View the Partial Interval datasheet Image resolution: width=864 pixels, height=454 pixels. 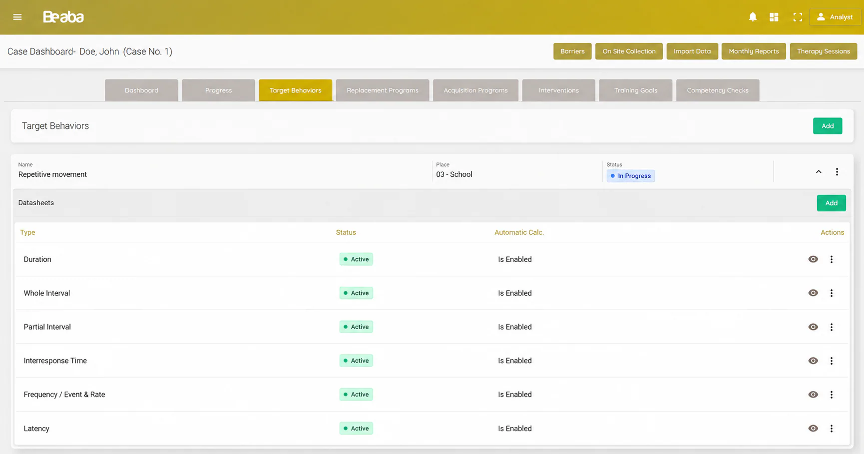813,327
